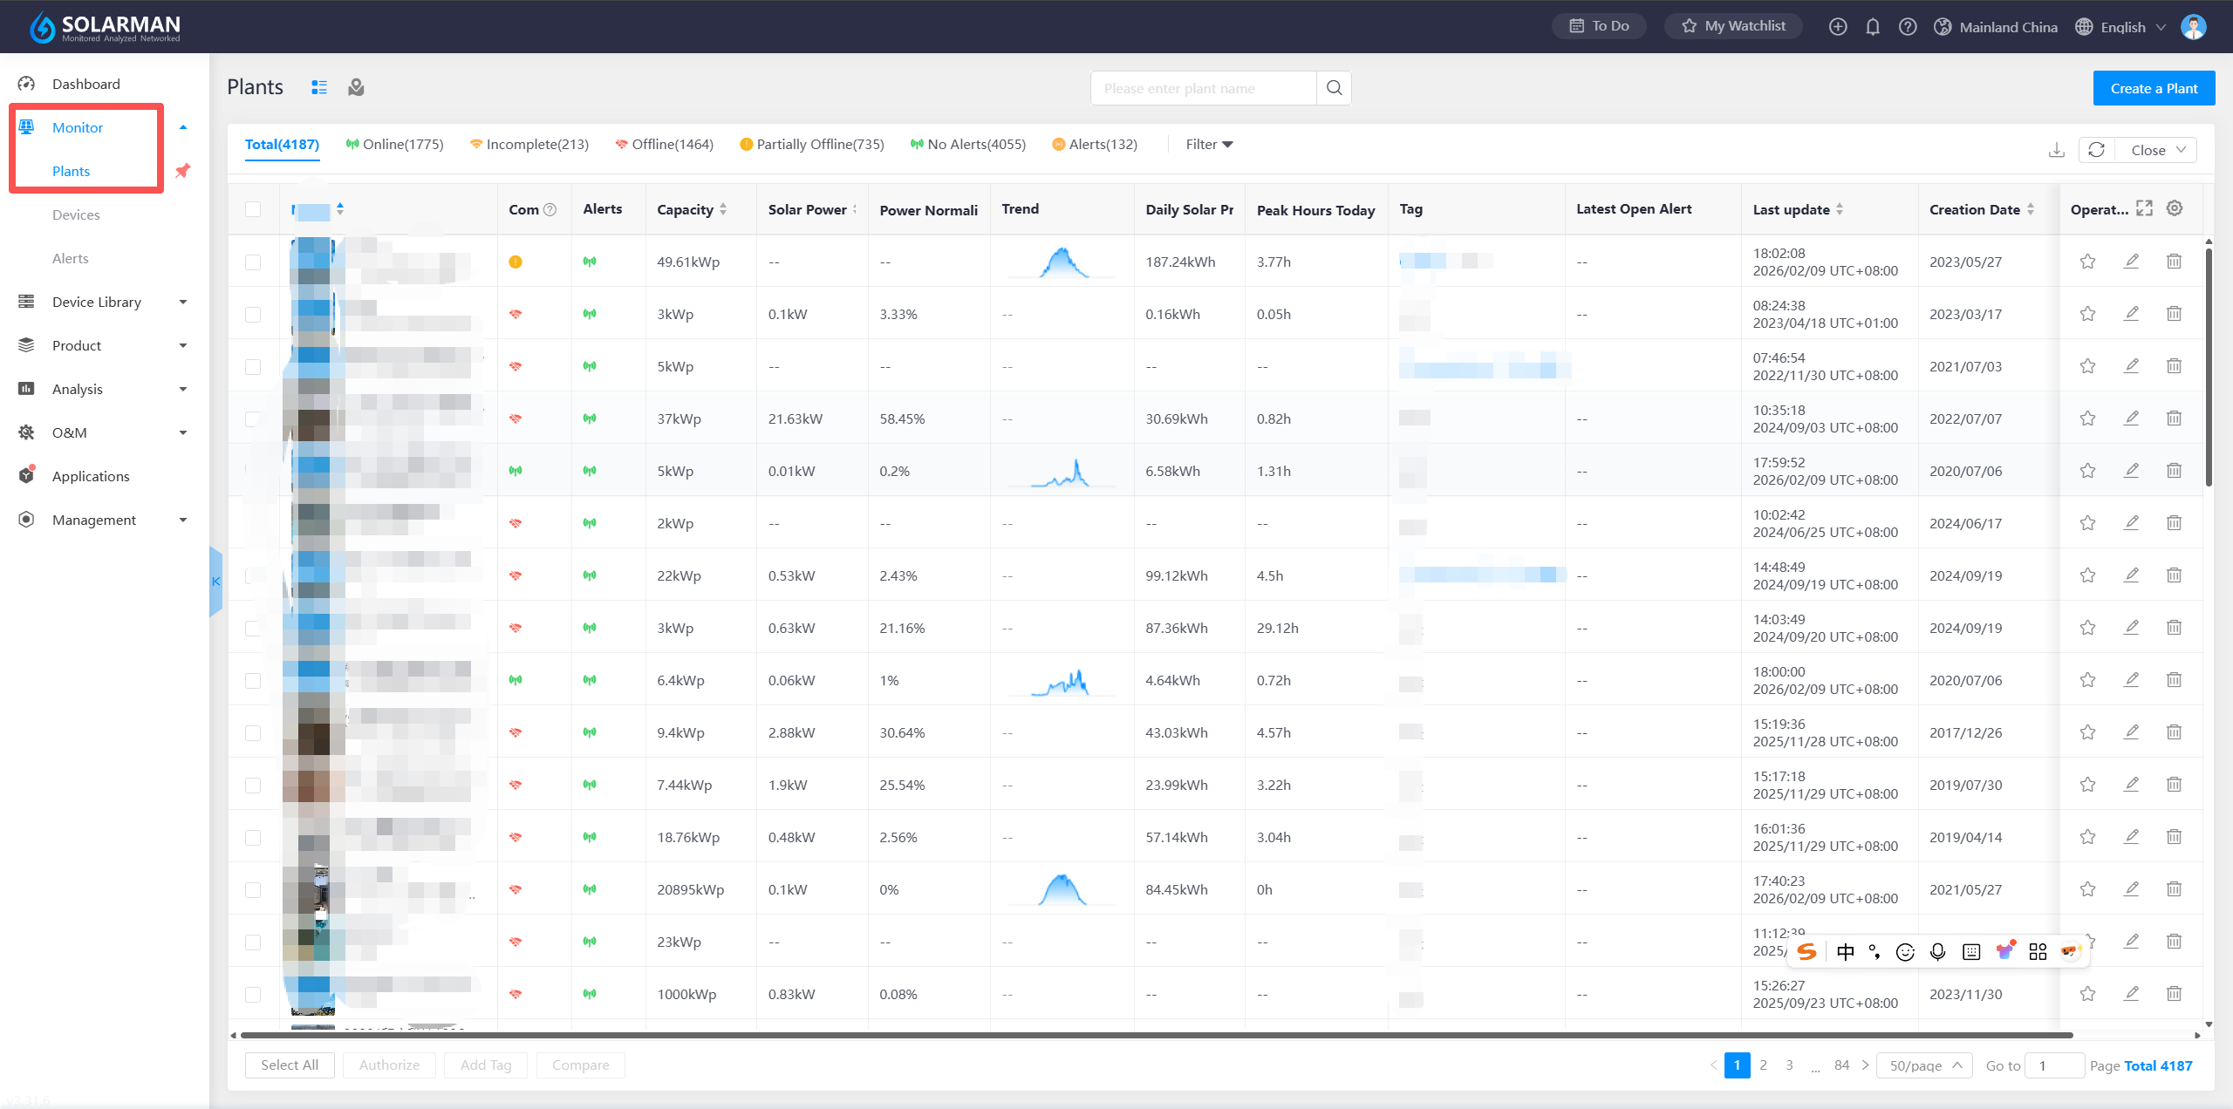Click the plant name search icon
Screen dimensions: 2233x1109
point(1334,88)
